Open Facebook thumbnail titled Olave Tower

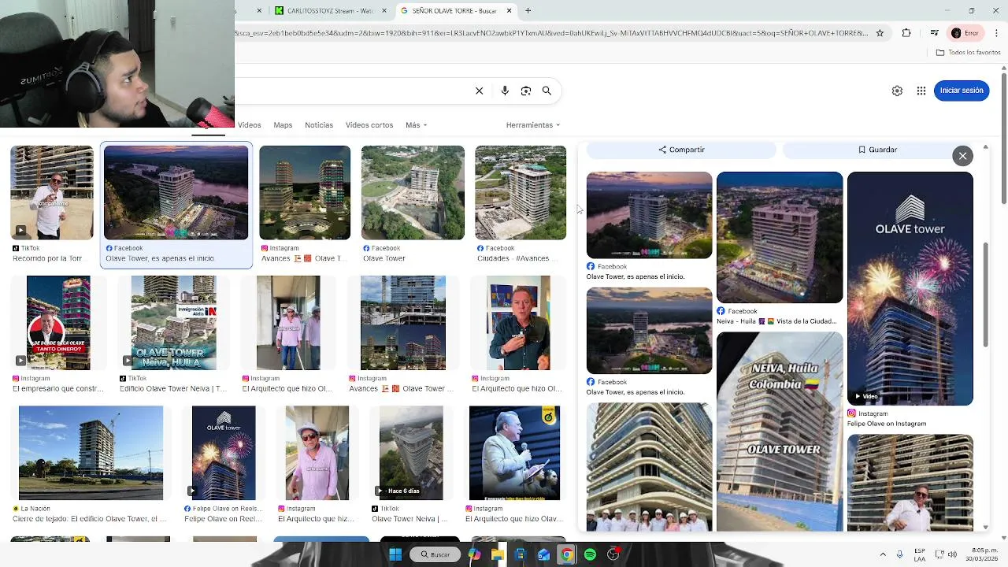click(x=413, y=193)
